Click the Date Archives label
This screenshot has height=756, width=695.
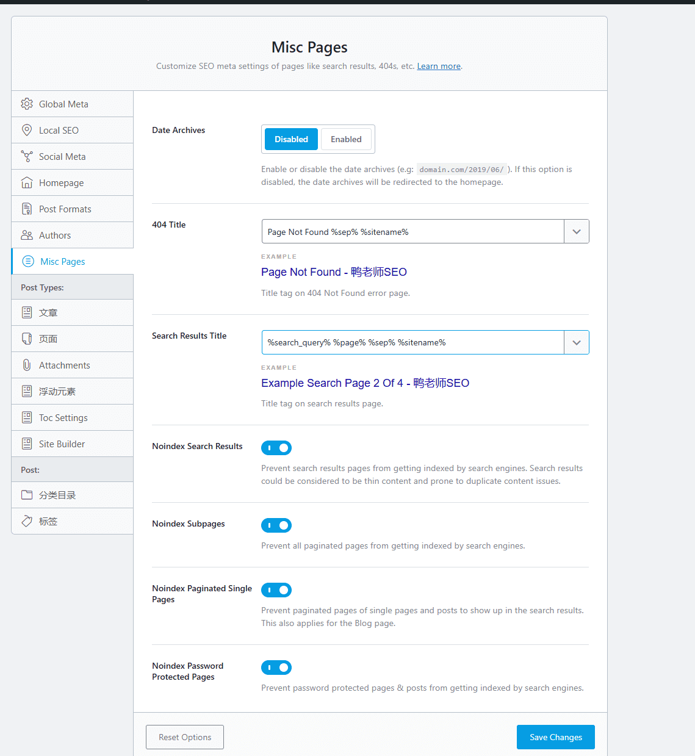(178, 130)
